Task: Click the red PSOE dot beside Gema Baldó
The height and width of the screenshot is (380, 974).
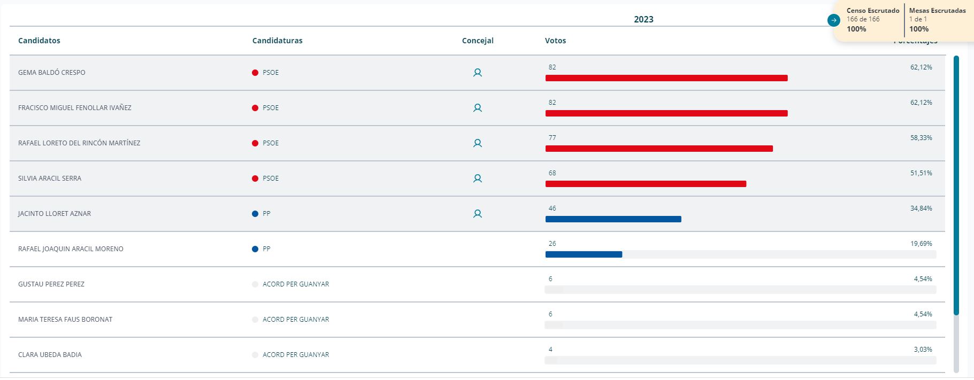Action: [255, 73]
